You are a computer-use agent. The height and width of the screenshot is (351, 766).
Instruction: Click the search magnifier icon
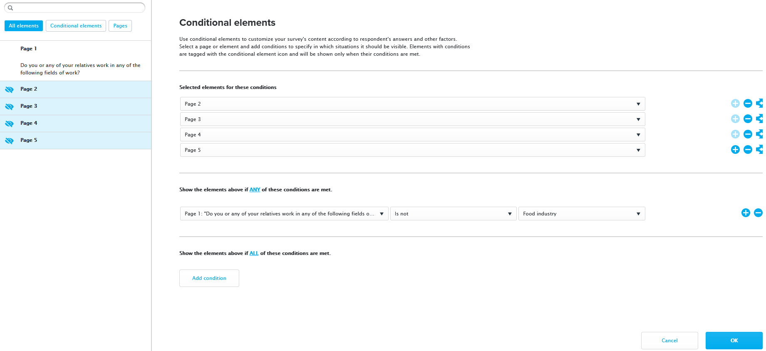(x=10, y=8)
